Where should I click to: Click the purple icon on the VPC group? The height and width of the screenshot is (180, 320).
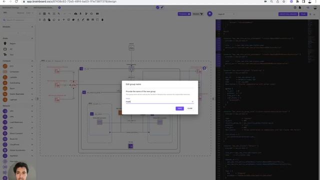[x=81, y=69]
